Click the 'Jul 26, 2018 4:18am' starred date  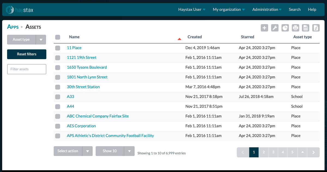tap(256, 97)
